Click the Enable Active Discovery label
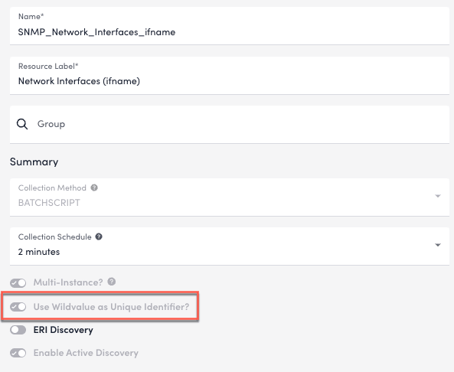The height and width of the screenshot is (372, 454). coord(86,353)
